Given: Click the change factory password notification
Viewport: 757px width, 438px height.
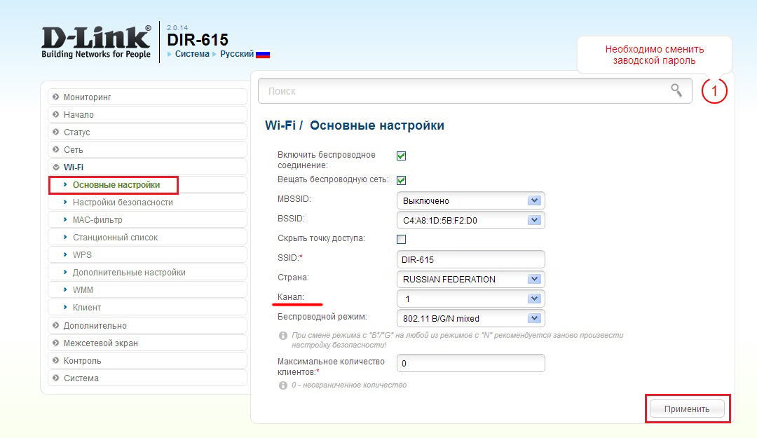Looking at the screenshot, I should click(x=654, y=55).
